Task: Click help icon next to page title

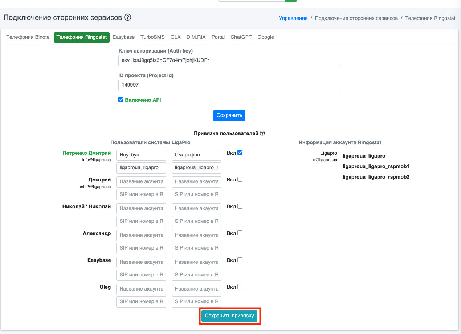Action: pyautogui.click(x=127, y=17)
